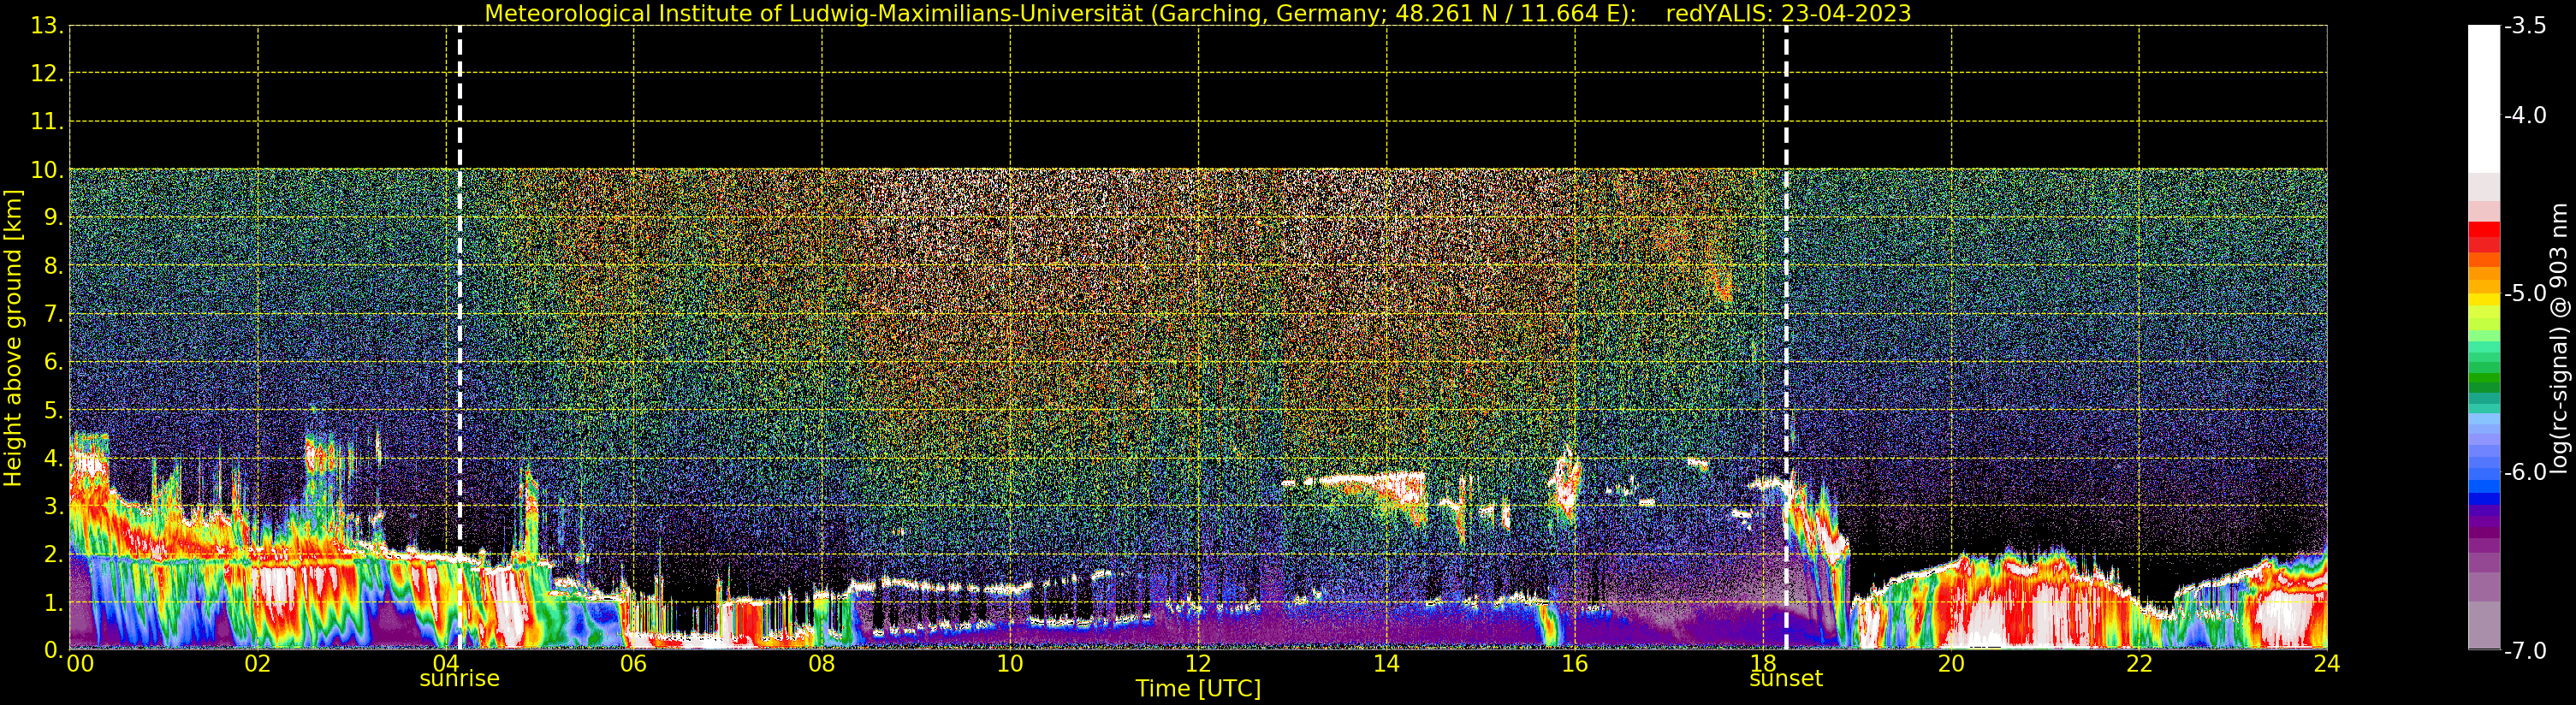Click the colorbar tick label -6.0
Image resolution: width=2576 pixels, height=705 pixels.
click(2525, 472)
